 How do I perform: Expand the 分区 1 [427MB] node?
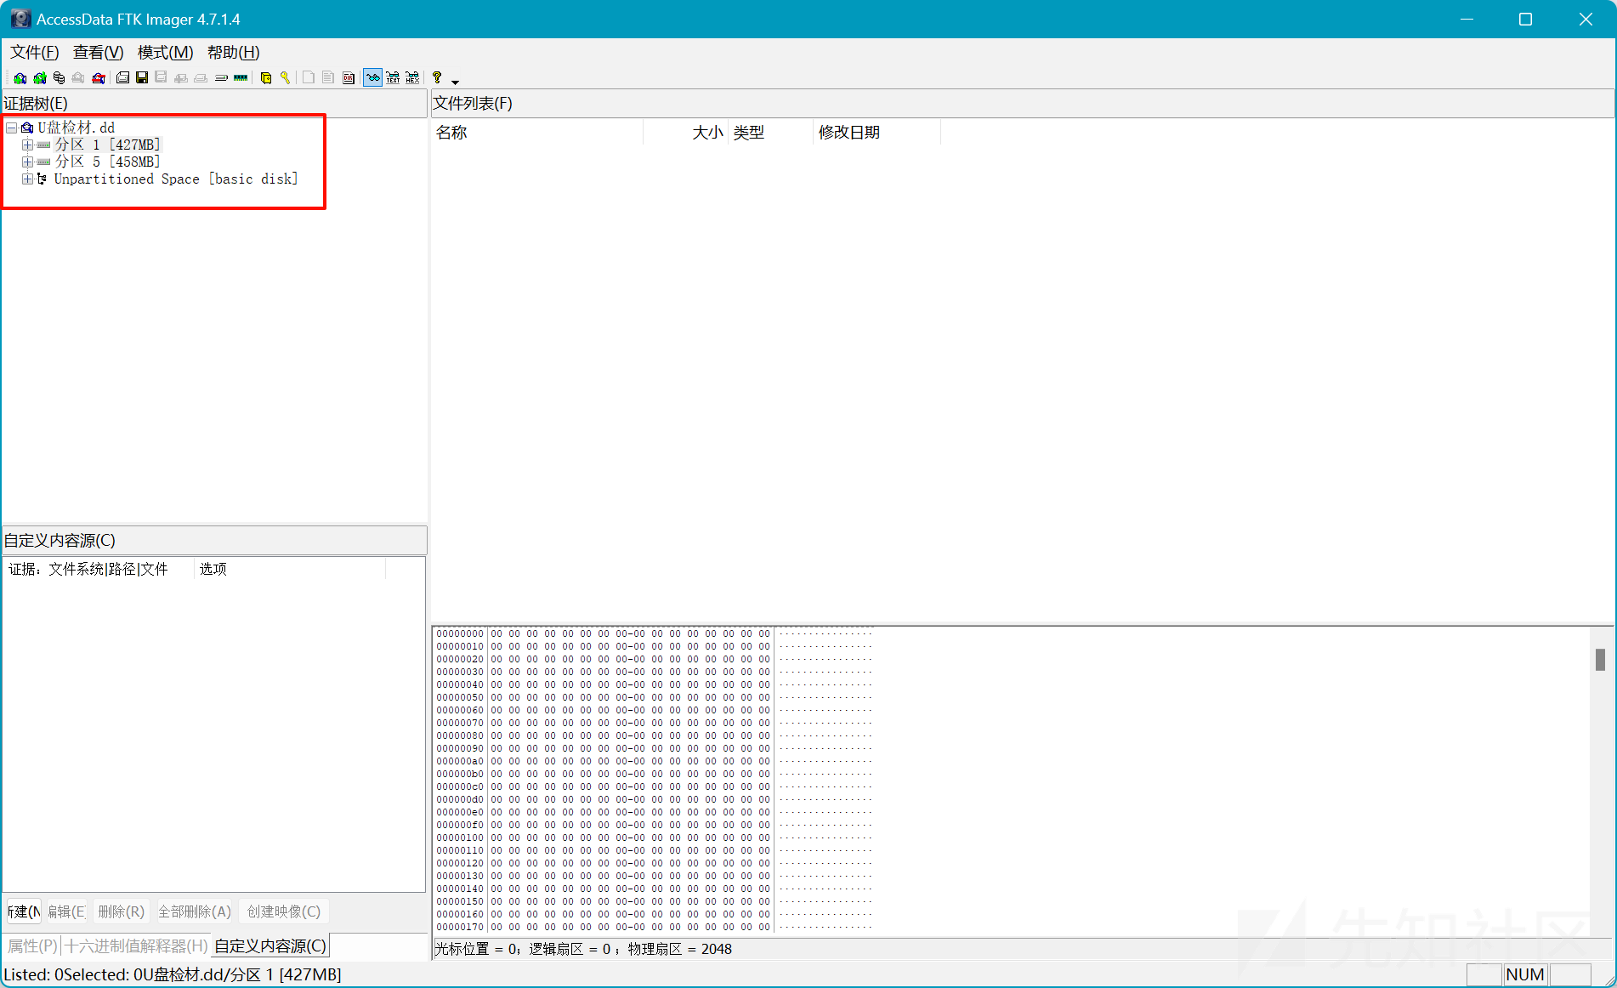coord(27,145)
